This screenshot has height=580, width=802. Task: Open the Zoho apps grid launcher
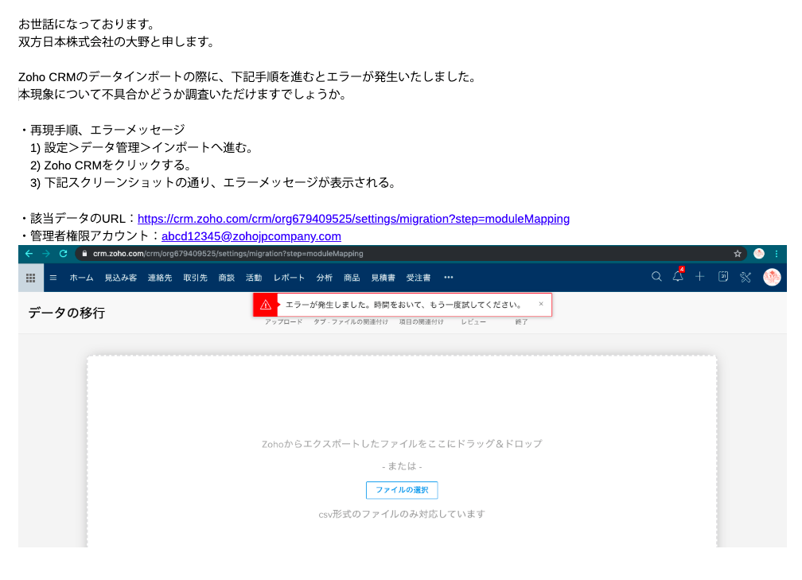31,278
